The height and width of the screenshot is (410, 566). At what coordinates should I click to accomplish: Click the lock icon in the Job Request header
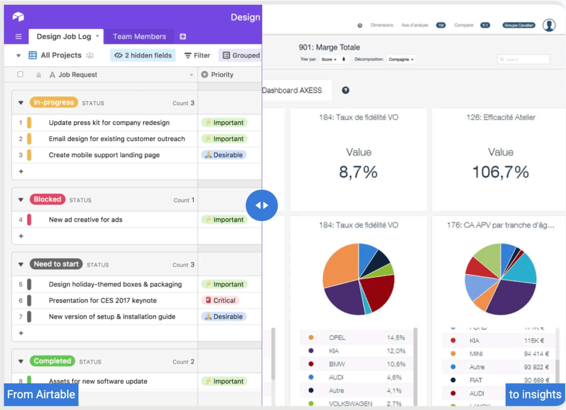coord(39,74)
